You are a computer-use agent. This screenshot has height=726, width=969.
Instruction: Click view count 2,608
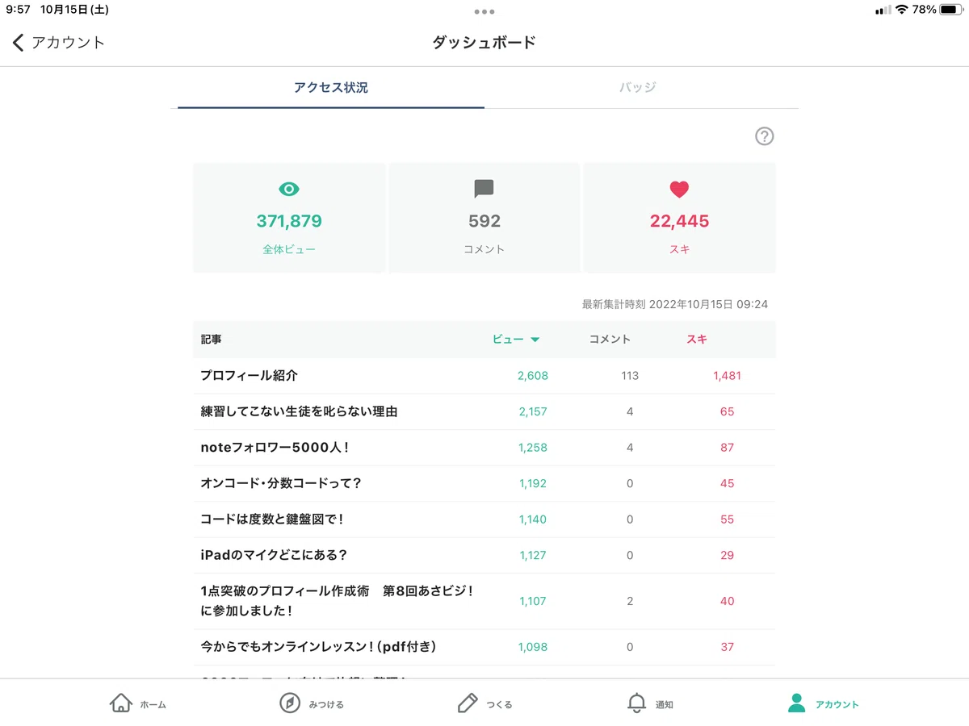[x=533, y=375]
